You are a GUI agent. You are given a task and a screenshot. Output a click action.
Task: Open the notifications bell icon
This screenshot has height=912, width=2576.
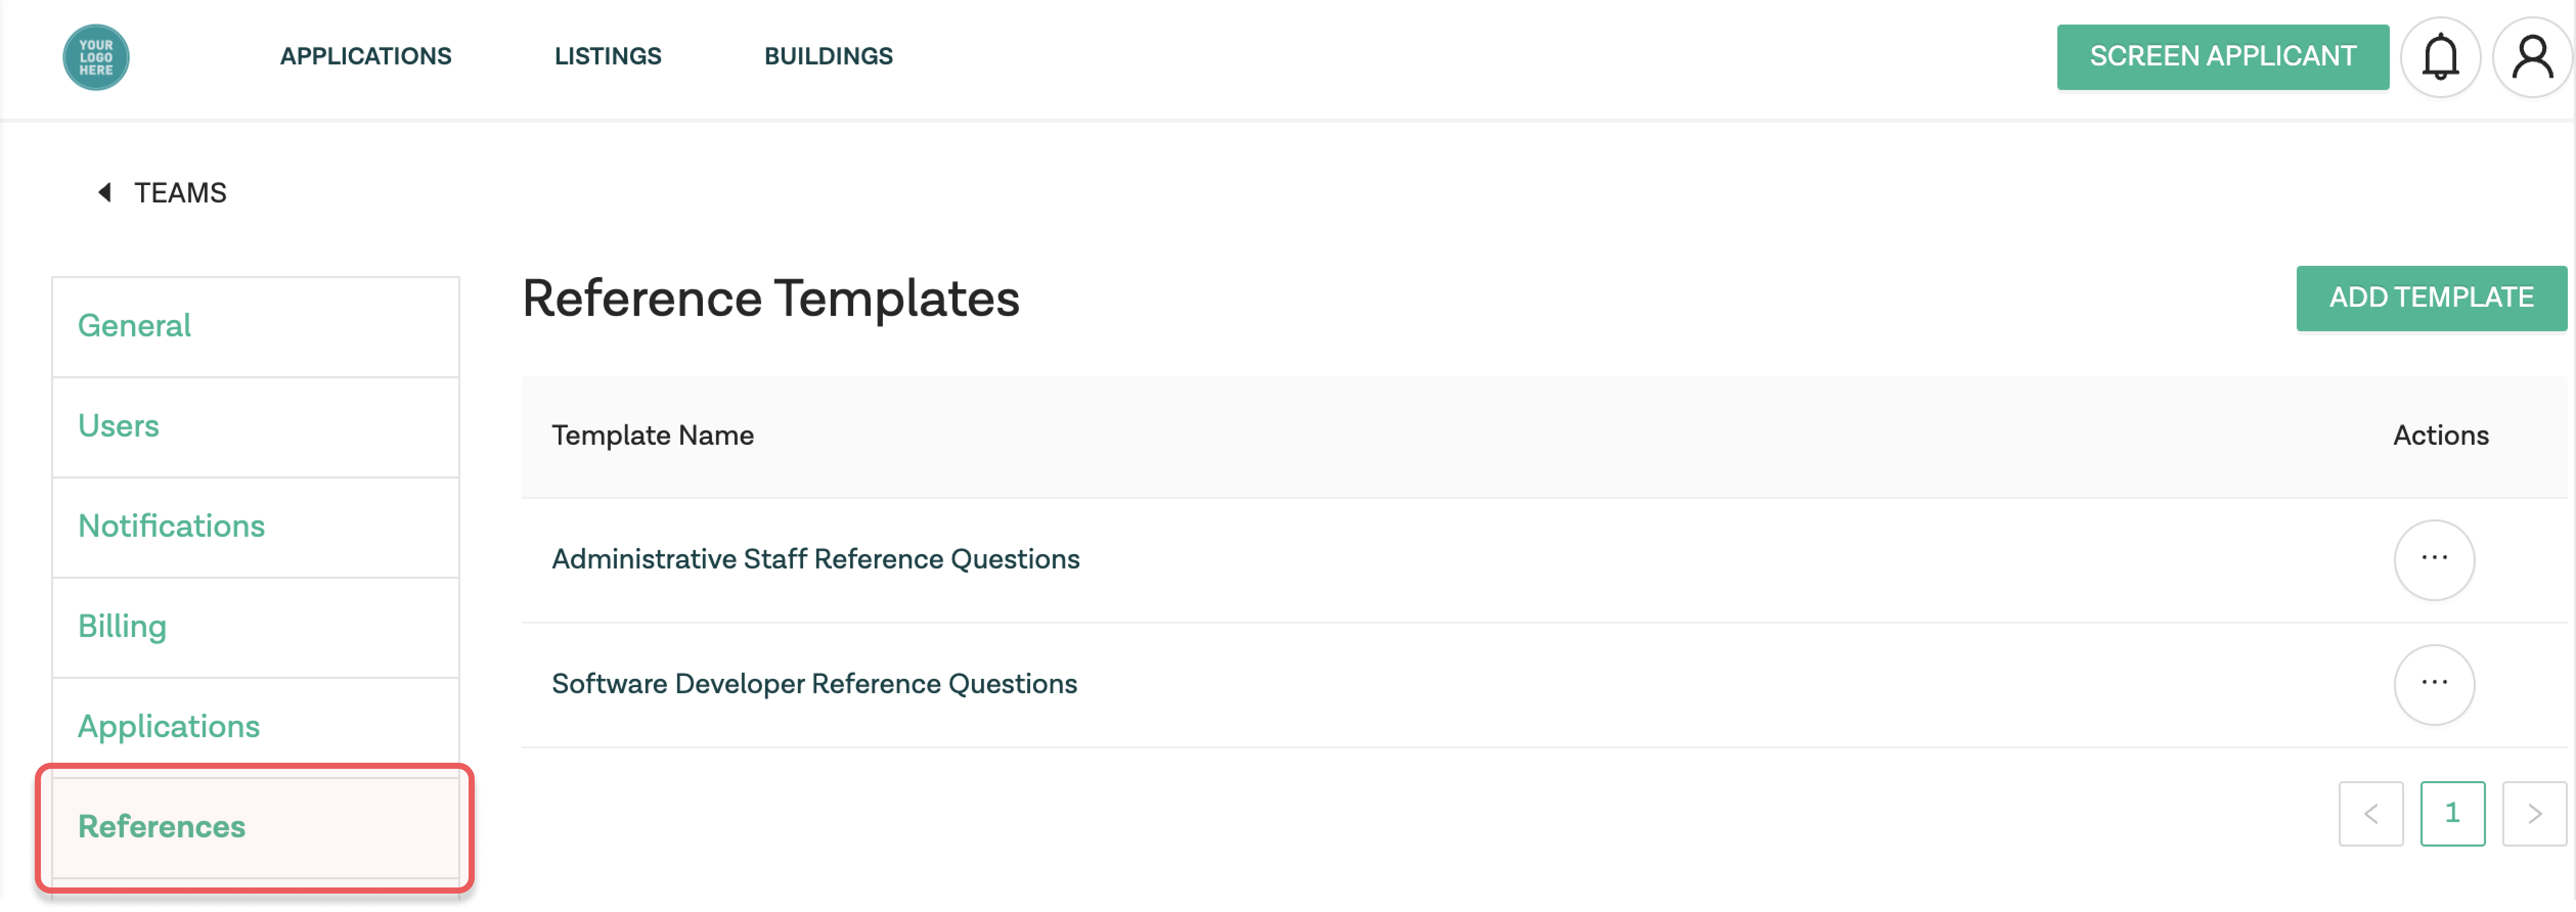[x=2441, y=57]
